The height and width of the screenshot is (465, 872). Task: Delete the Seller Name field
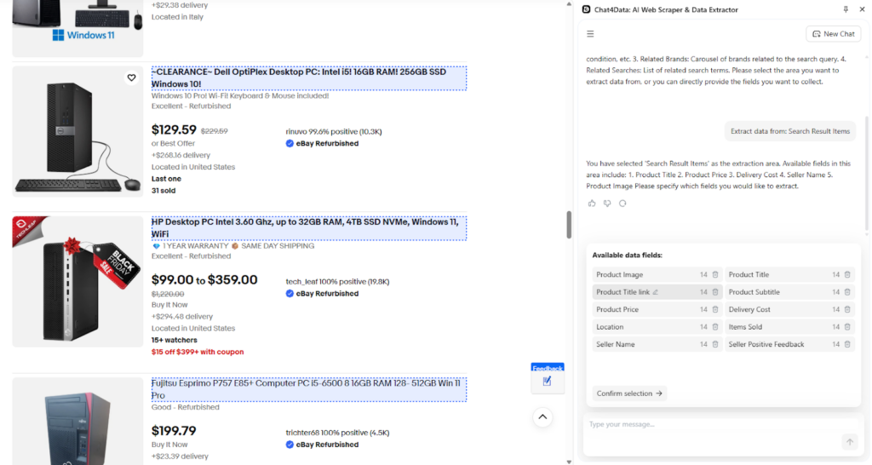coord(715,344)
